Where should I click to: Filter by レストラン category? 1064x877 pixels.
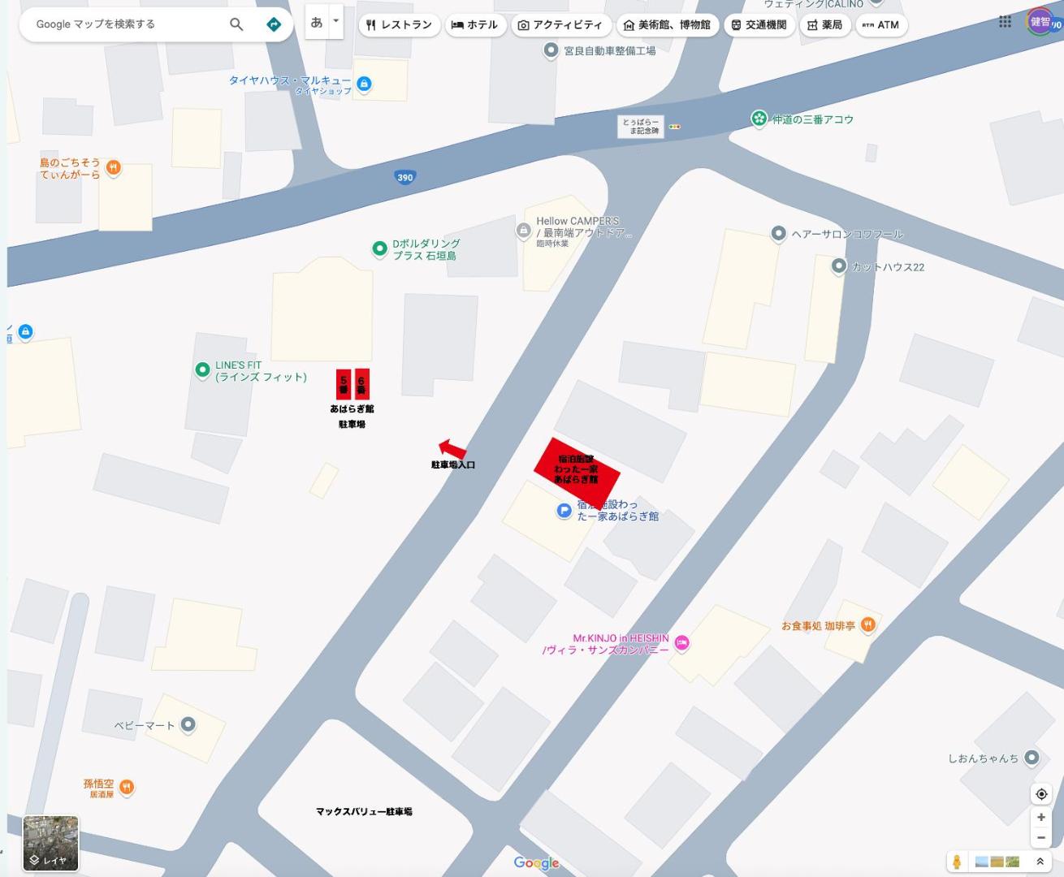[x=399, y=25]
